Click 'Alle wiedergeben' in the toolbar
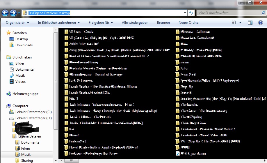Screen dimensions: 267x163 click(x=135, y=23)
